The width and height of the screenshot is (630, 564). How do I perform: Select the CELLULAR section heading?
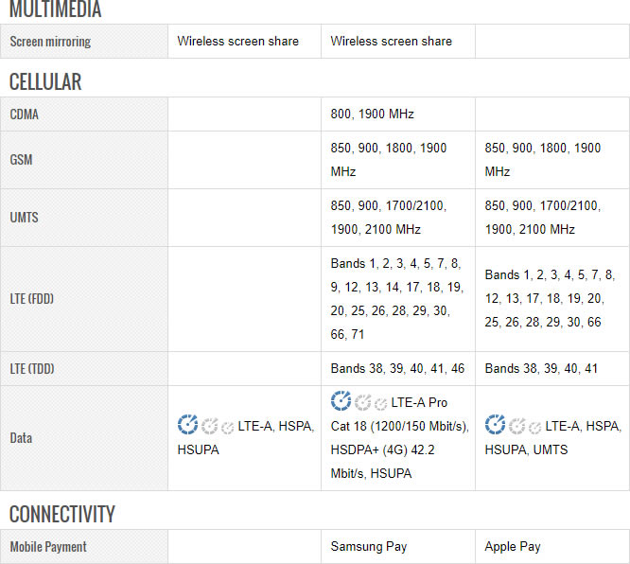[x=45, y=81]
